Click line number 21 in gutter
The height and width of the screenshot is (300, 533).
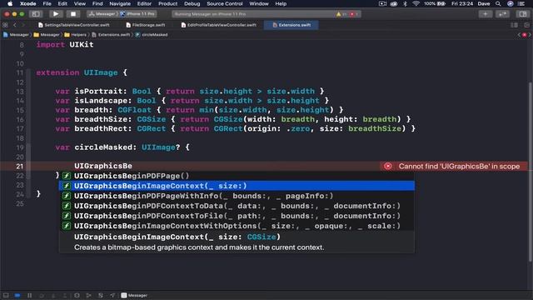[20, 166]
